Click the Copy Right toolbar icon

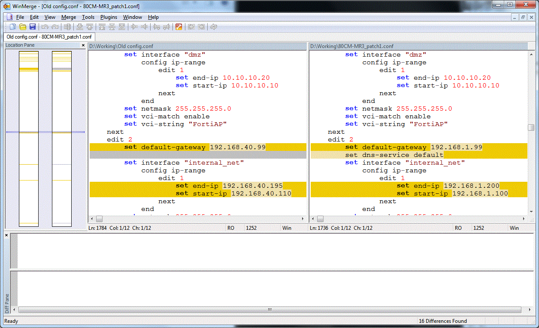coord(134,27)
